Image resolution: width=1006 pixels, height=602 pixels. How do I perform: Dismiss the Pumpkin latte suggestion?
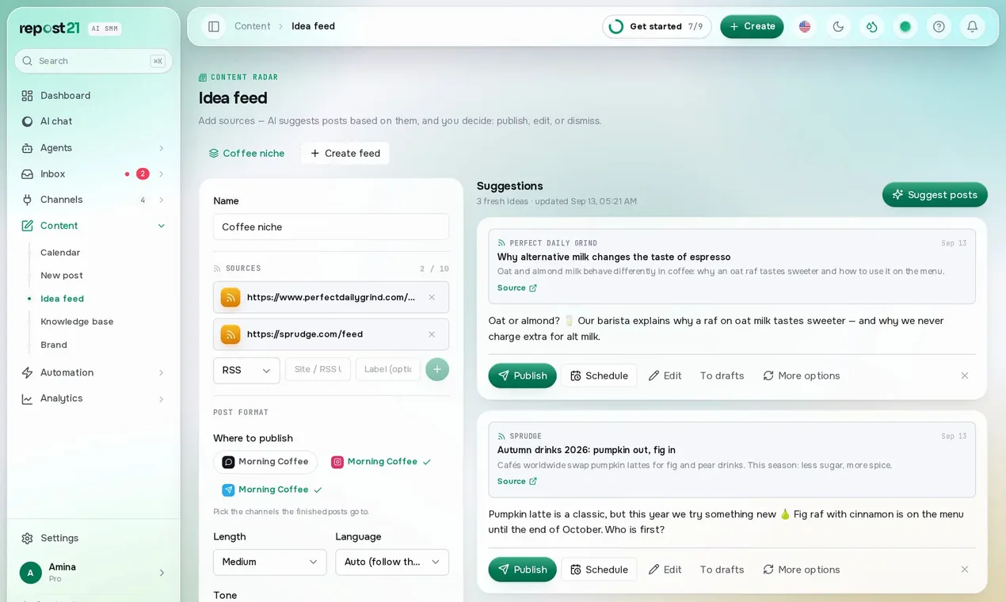coord(965,570)
